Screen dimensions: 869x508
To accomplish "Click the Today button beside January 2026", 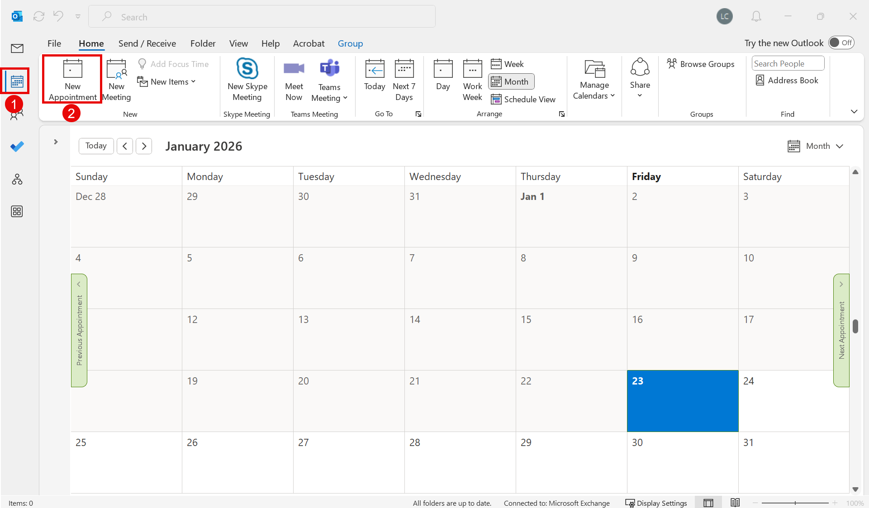I will coord(96,146).
